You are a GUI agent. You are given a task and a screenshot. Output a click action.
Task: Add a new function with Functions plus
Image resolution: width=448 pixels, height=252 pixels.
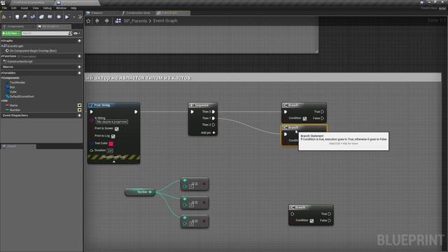79,56
